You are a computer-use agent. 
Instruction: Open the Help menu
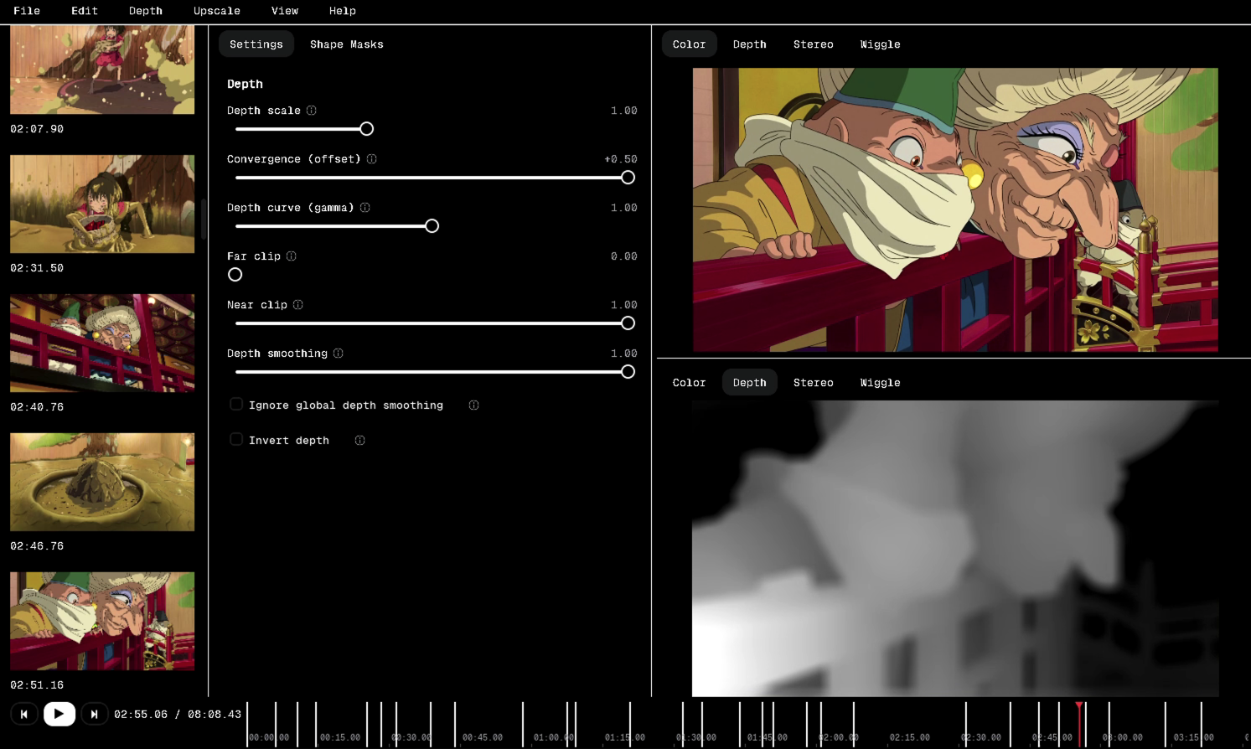(x=343, y=11)
